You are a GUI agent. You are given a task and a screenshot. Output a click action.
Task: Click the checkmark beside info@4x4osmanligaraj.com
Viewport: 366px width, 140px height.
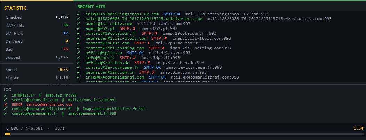tap(79, 77)
